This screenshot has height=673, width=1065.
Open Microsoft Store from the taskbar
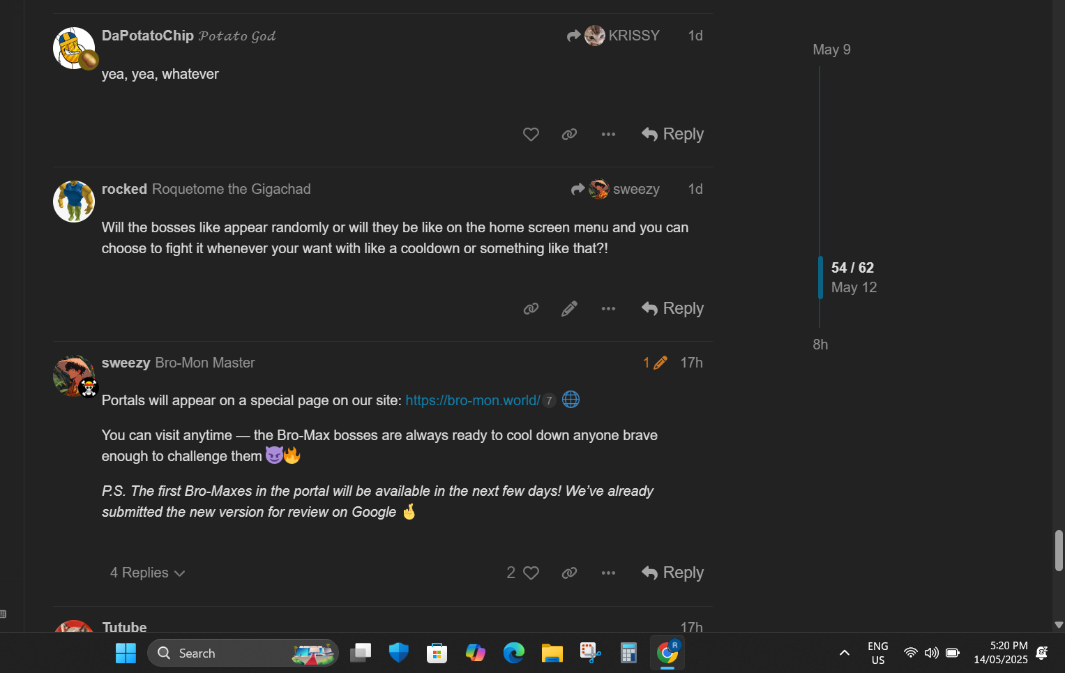[437, 653]
